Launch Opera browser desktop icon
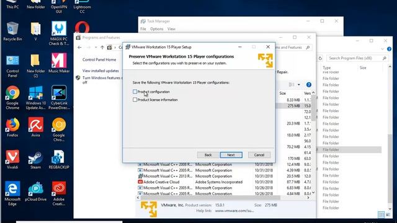 (x=82, y=27)
